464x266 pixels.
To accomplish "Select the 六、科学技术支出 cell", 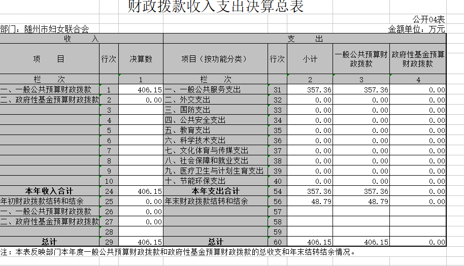I will pos(215,141).
